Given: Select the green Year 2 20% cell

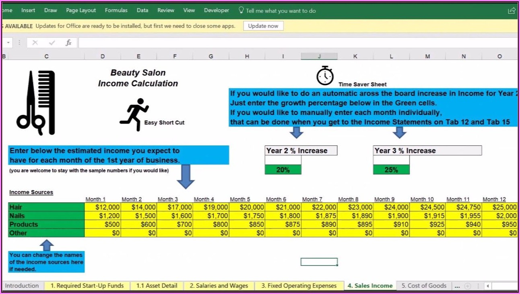Looking at the screenshot, I should pyautogui.click(x=283, y=170).
